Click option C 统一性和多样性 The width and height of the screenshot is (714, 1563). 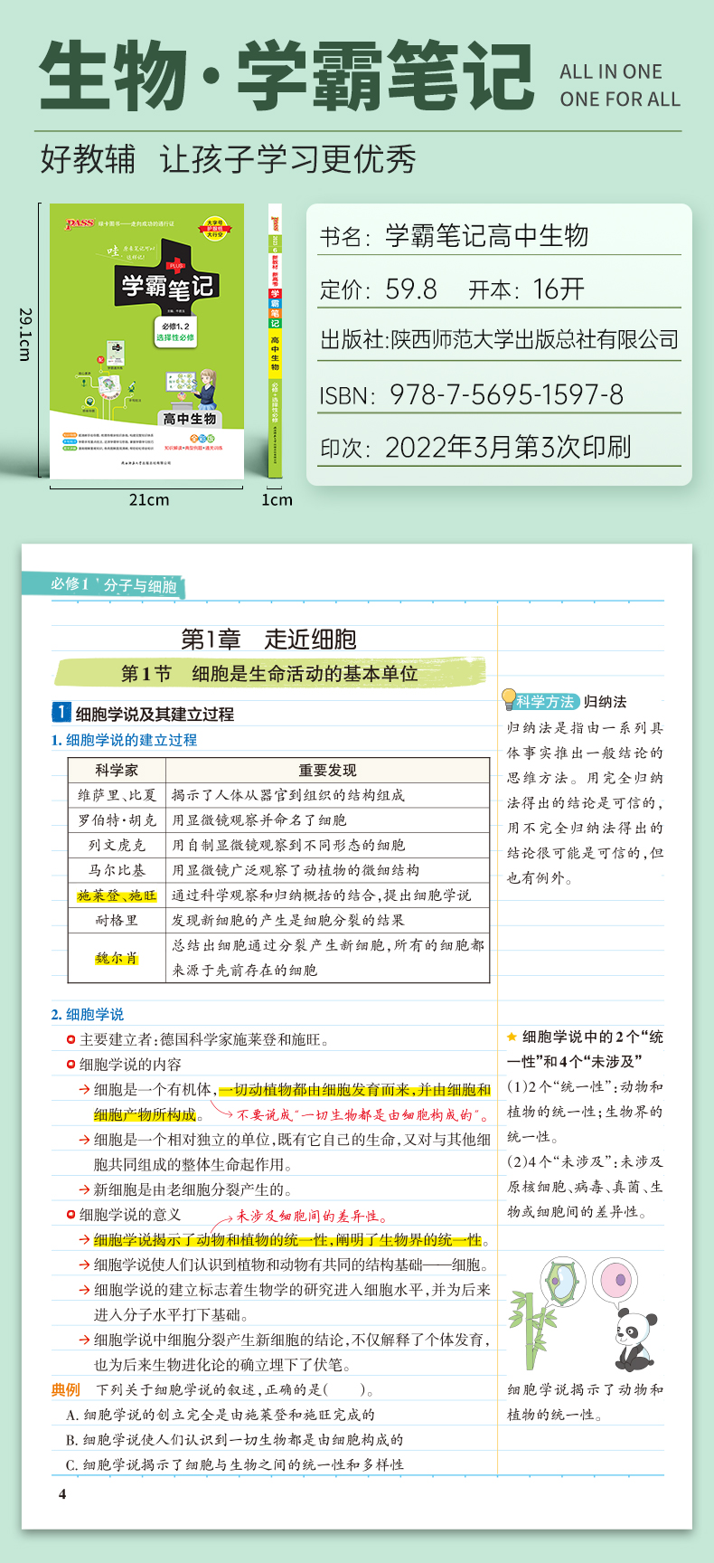234,1464
